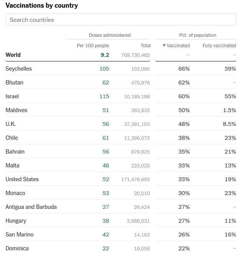This screenshot has width=244, height=253.
Task: Select the Maldives row
Action: (17, 110)
